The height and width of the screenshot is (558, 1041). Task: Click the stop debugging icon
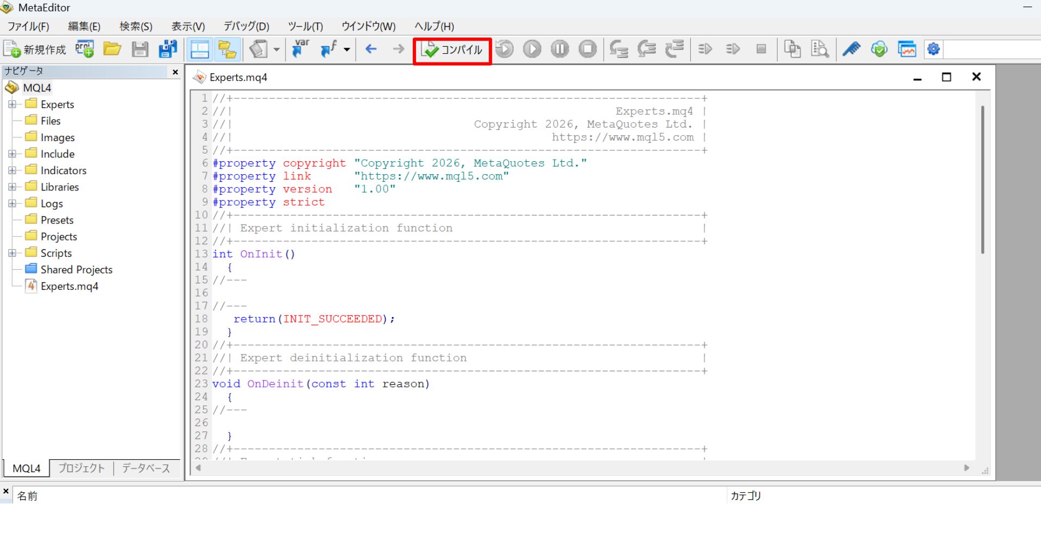point(588,49)
